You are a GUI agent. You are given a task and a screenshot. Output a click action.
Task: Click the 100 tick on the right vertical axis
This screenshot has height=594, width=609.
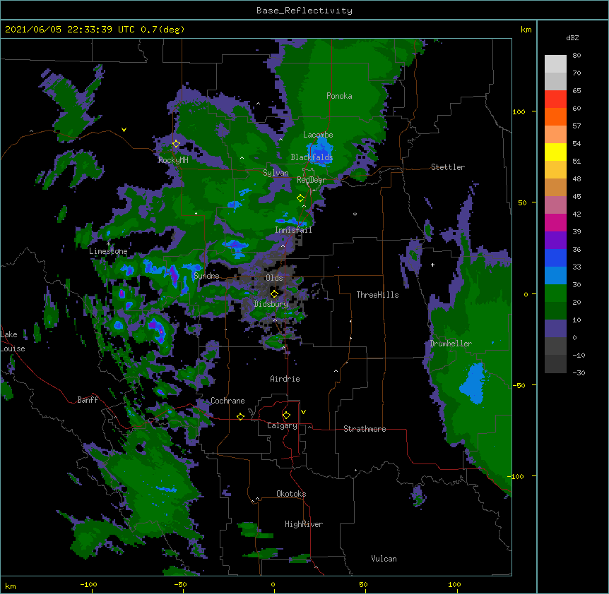tap(519, 111)
